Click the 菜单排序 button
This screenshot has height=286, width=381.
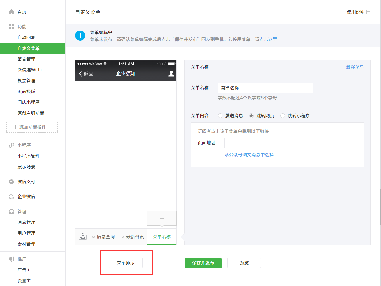126,263
